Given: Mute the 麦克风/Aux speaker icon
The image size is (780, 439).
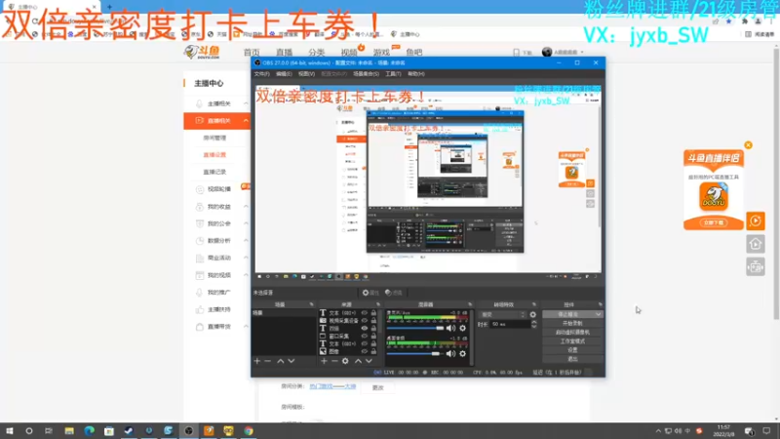Looking at the screenshot, I should tap(450, 328).
